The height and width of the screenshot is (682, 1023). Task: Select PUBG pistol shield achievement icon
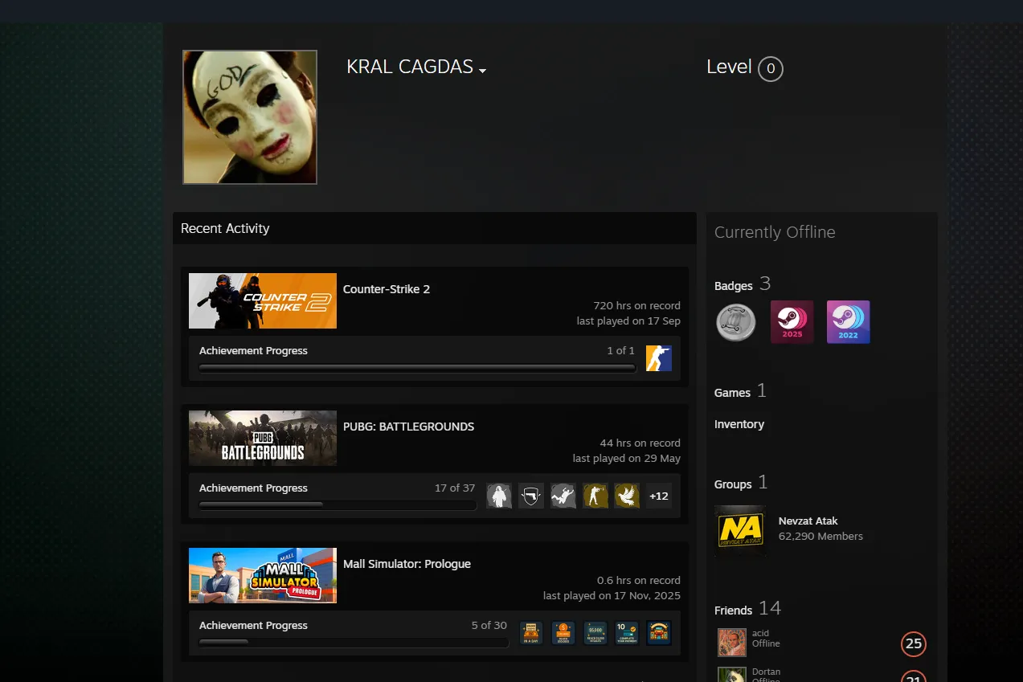(x=531, y=496)
